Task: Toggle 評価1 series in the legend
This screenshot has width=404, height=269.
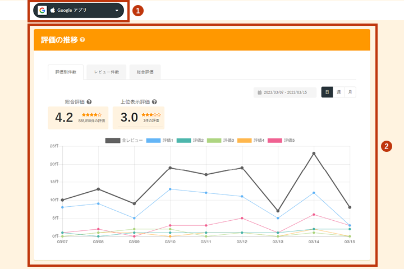Action: (x=162, y=140)
